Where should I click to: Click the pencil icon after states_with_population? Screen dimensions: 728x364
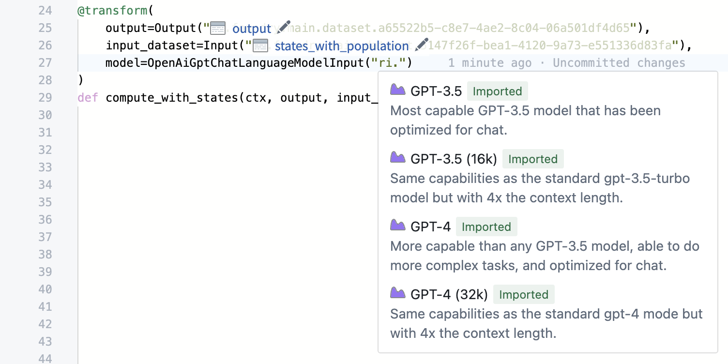[422, 45]
